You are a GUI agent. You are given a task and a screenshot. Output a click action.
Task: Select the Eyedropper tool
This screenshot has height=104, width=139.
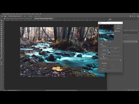tap(1, 32)
